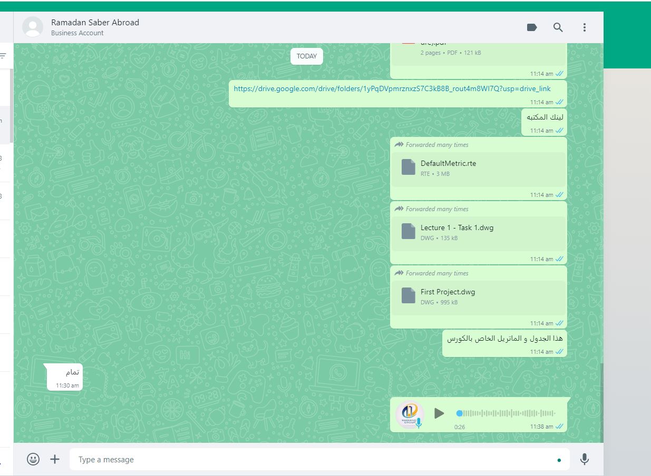651x476 pixels.
Task: Seek the voice message waveform slider
Action: tap(506, 413)
